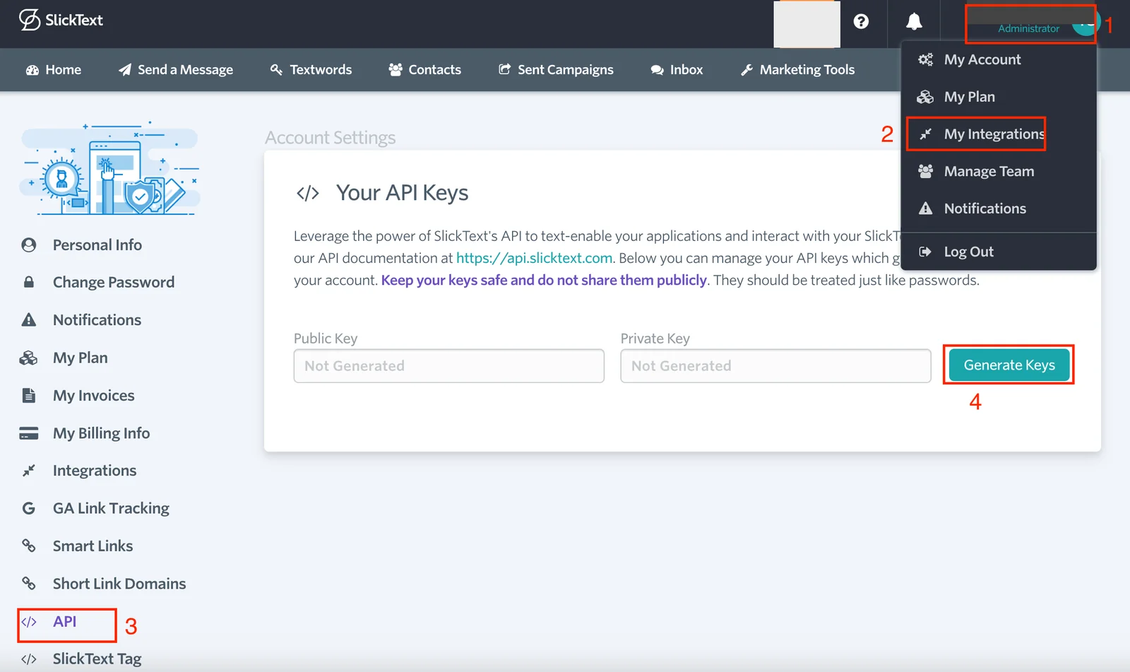This screenshot has width=1130, height=672.
Task: Click the Smart Links chain icon
Action: pyautogui.click(x=29, y=546)
